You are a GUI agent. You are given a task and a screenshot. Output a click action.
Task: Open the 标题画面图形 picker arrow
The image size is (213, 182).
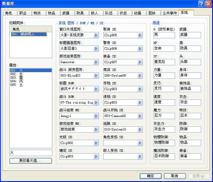pyautogui.click(x=96, y=48)
